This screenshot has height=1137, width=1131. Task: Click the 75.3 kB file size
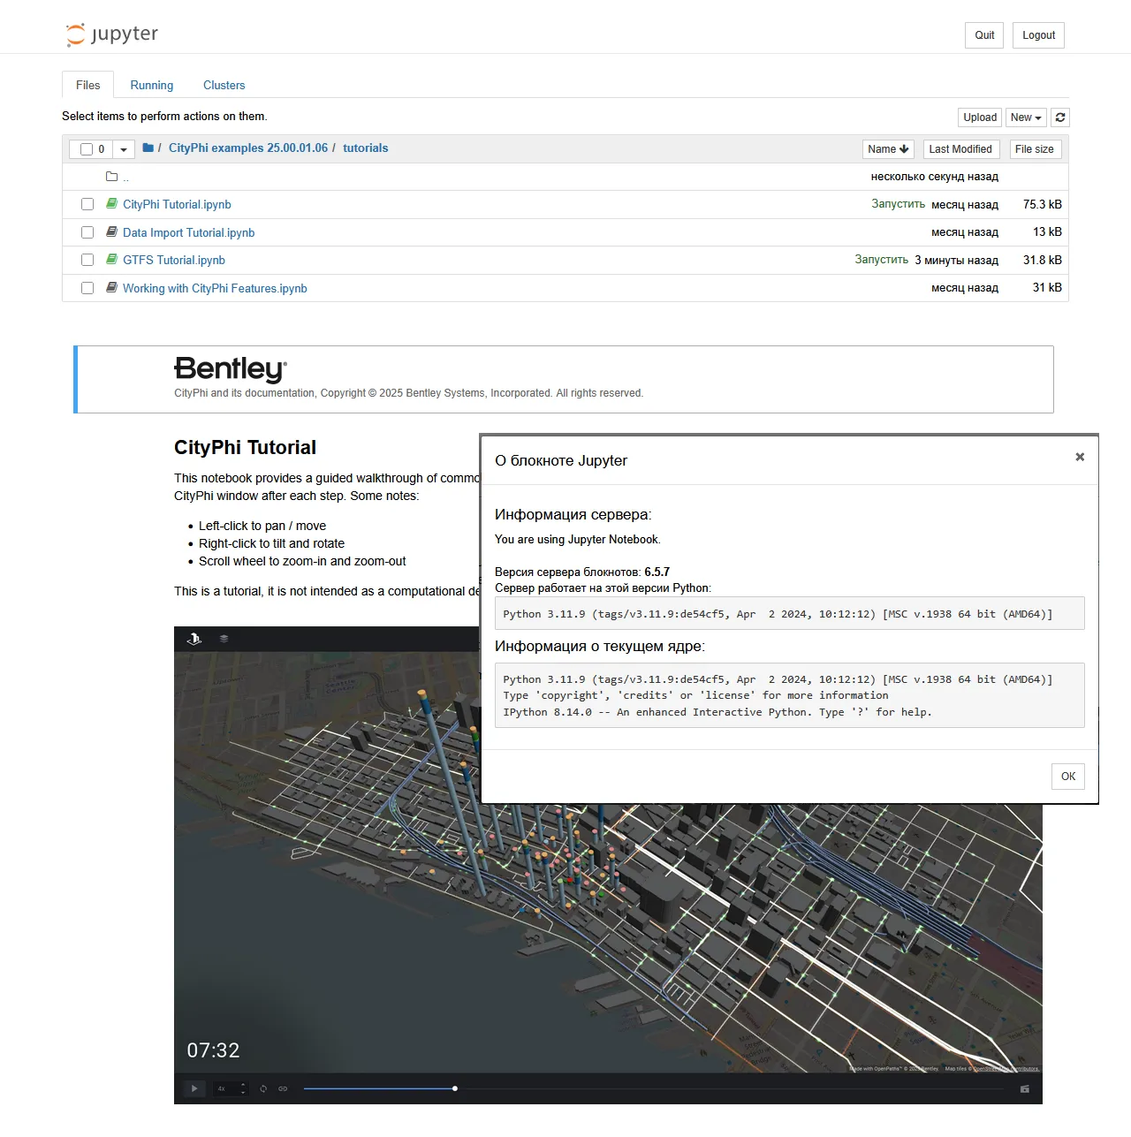[1043, 204]
